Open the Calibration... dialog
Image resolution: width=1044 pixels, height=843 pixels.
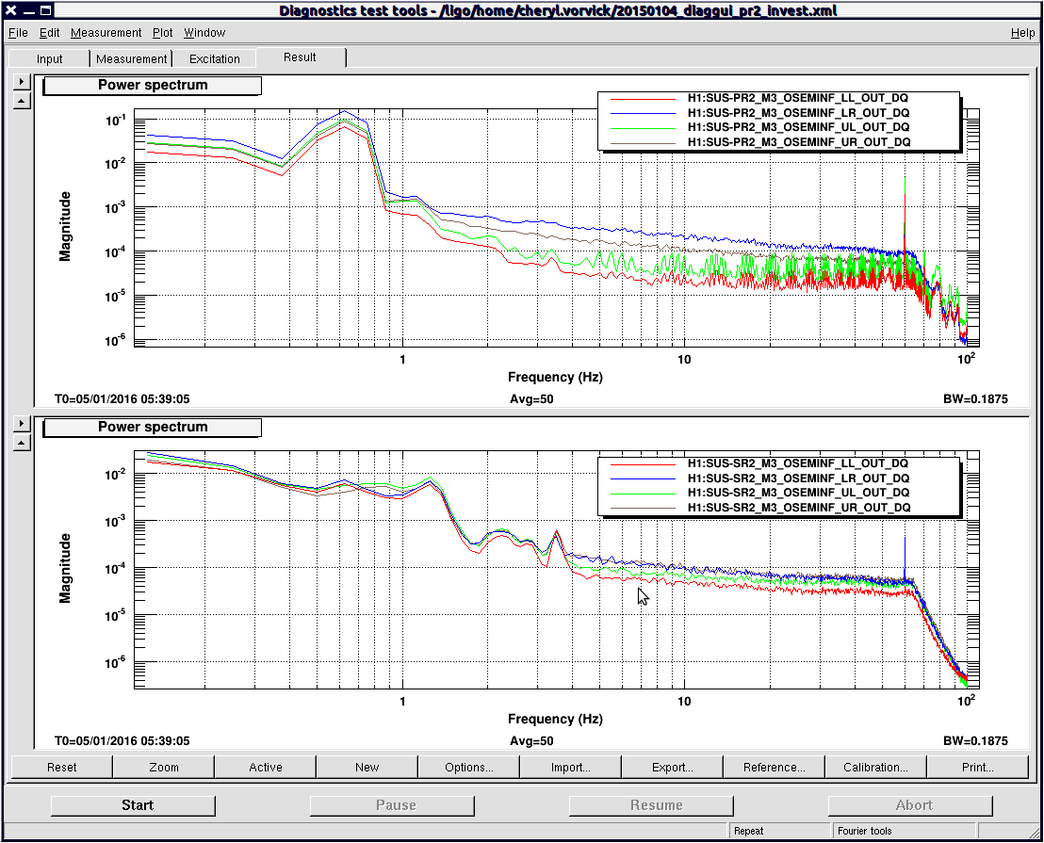(876, 767)
